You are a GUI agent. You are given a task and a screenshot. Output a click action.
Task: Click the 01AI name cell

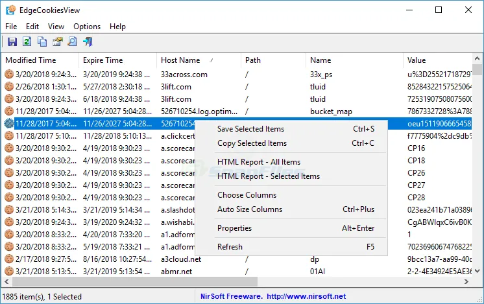point(317,272)
